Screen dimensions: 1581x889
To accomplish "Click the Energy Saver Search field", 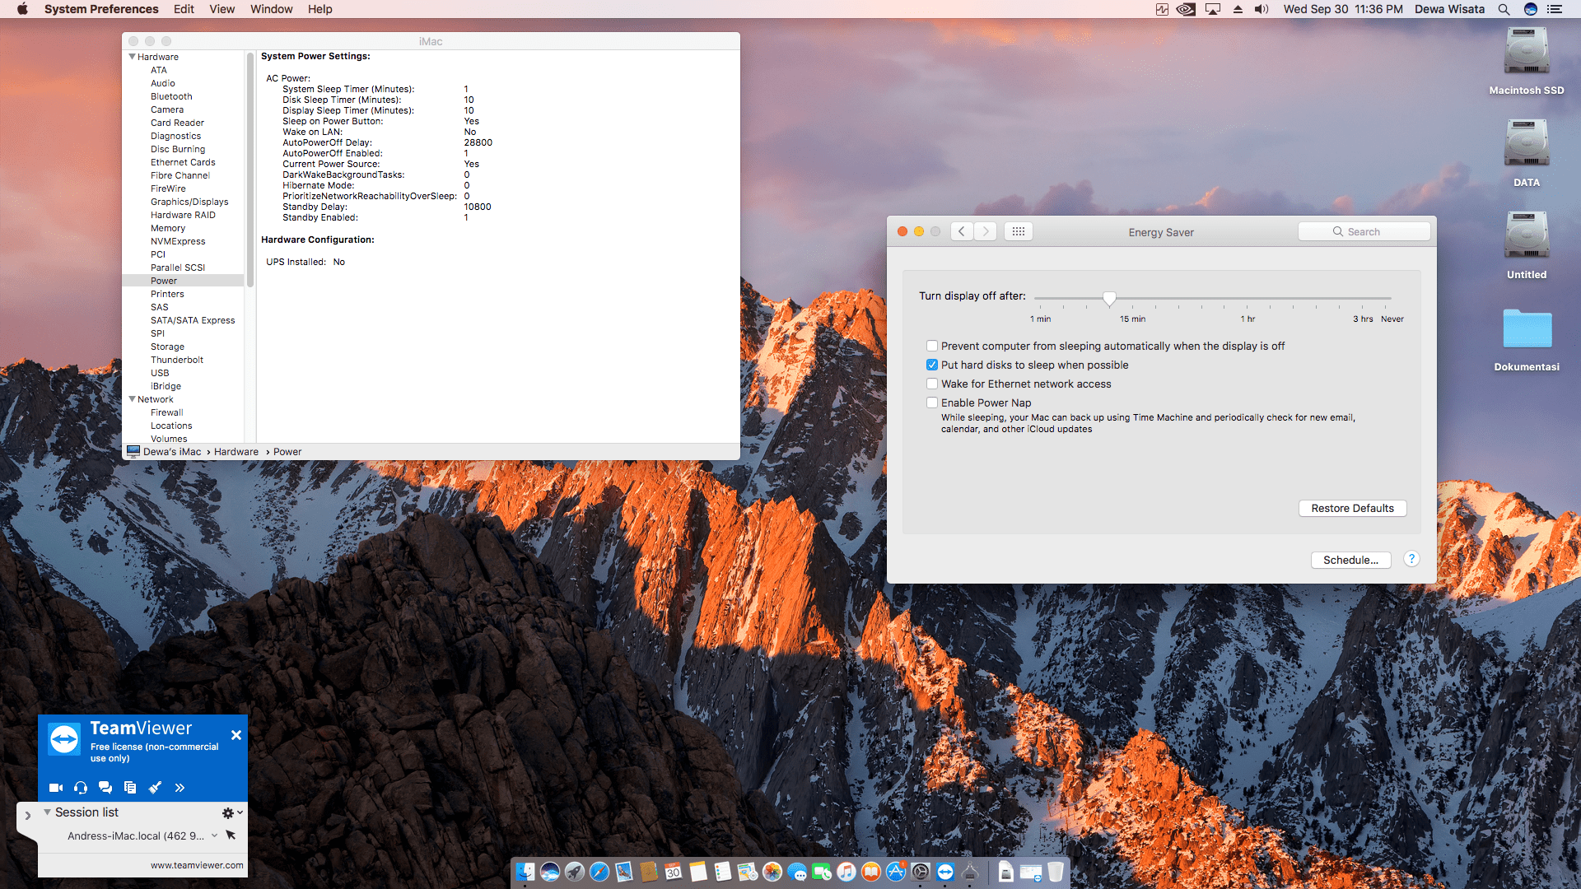I will [1364, 231].
